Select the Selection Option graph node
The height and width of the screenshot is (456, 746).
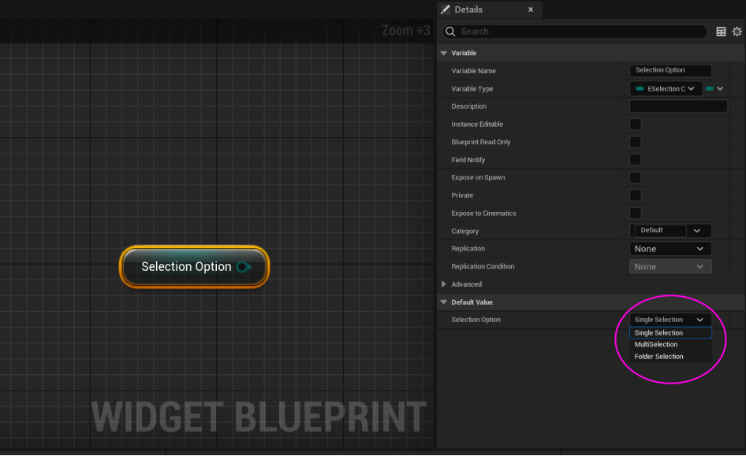(194, 266)
